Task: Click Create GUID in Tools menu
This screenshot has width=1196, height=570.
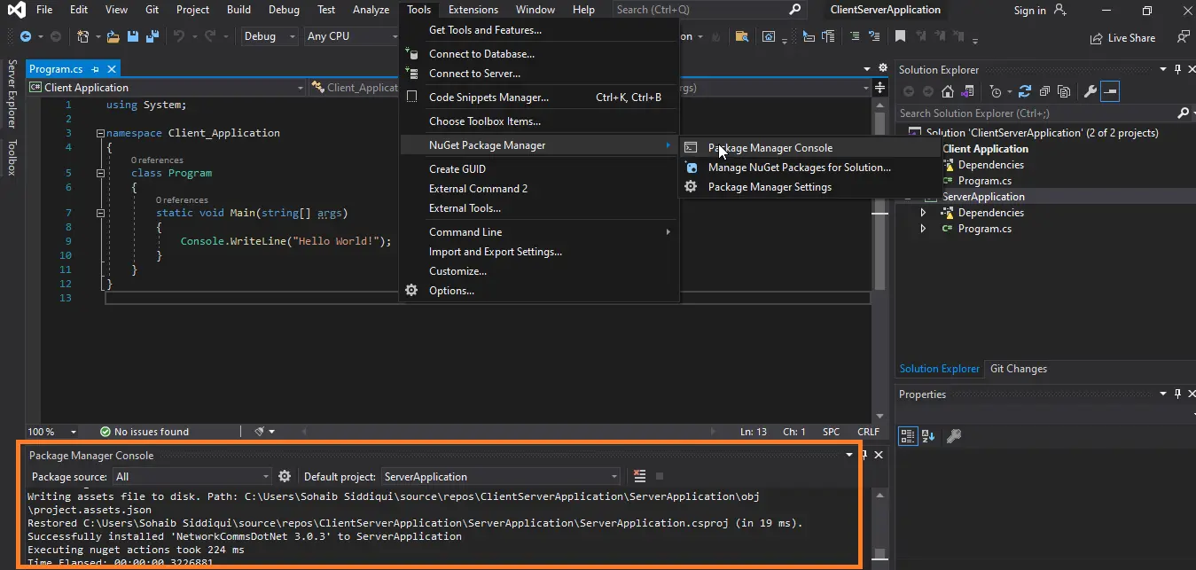Action: pos(457,169)
